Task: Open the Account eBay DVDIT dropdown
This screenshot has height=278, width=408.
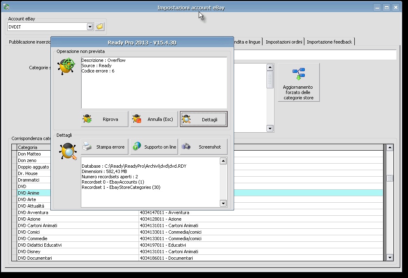Action: 90,26
